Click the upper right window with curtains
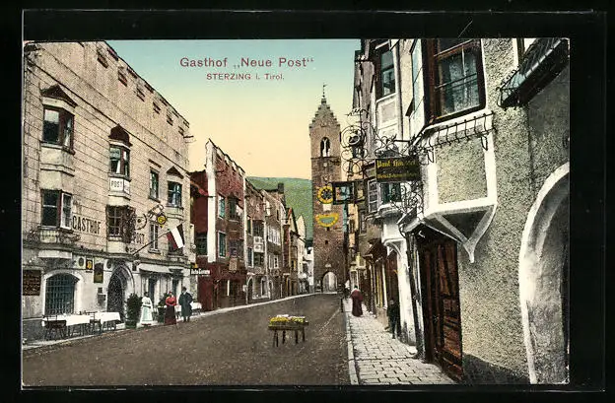The width and height of the screenshot is (615, 403). tap(458, 79)
